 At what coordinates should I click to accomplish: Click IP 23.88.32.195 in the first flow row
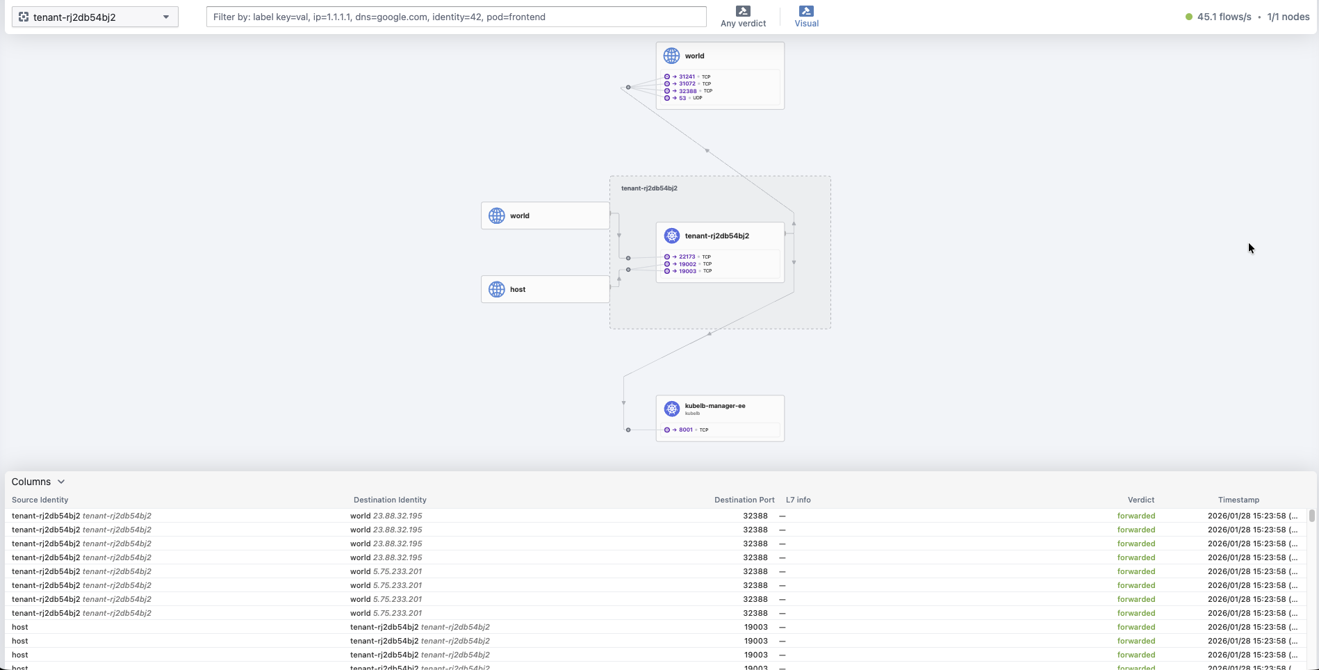(x=398, y=516)
